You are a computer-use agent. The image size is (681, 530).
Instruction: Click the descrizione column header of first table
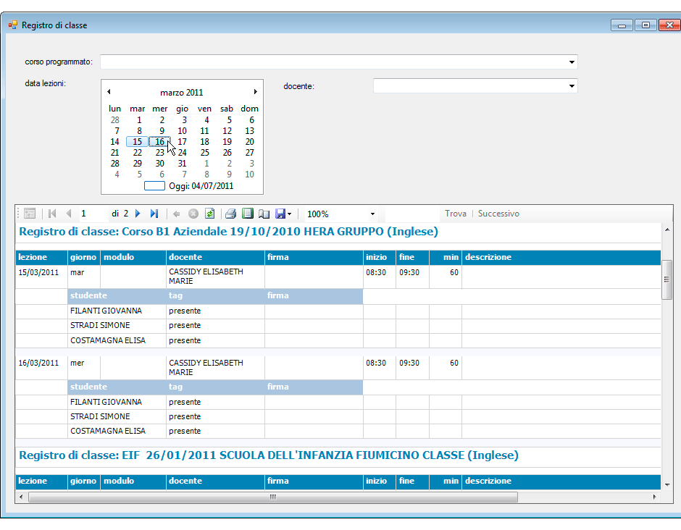(561, 258)
